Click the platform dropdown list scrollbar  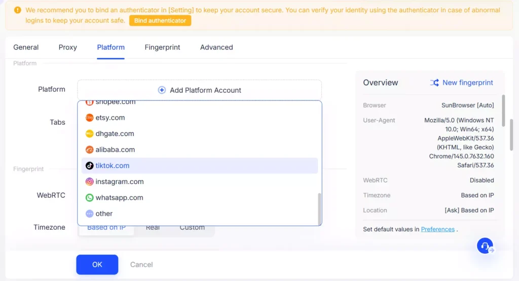tap(319, 208)
